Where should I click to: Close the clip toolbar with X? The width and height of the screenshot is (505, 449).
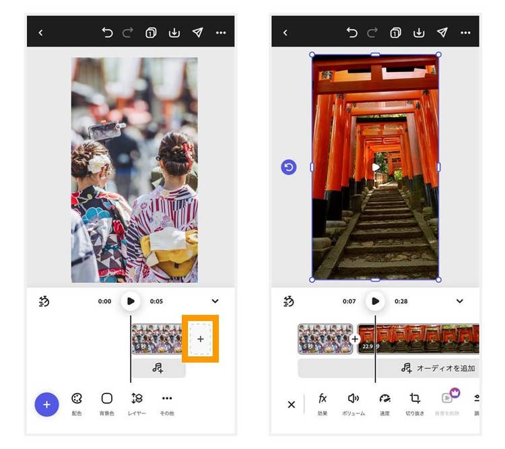coord(292,405)
